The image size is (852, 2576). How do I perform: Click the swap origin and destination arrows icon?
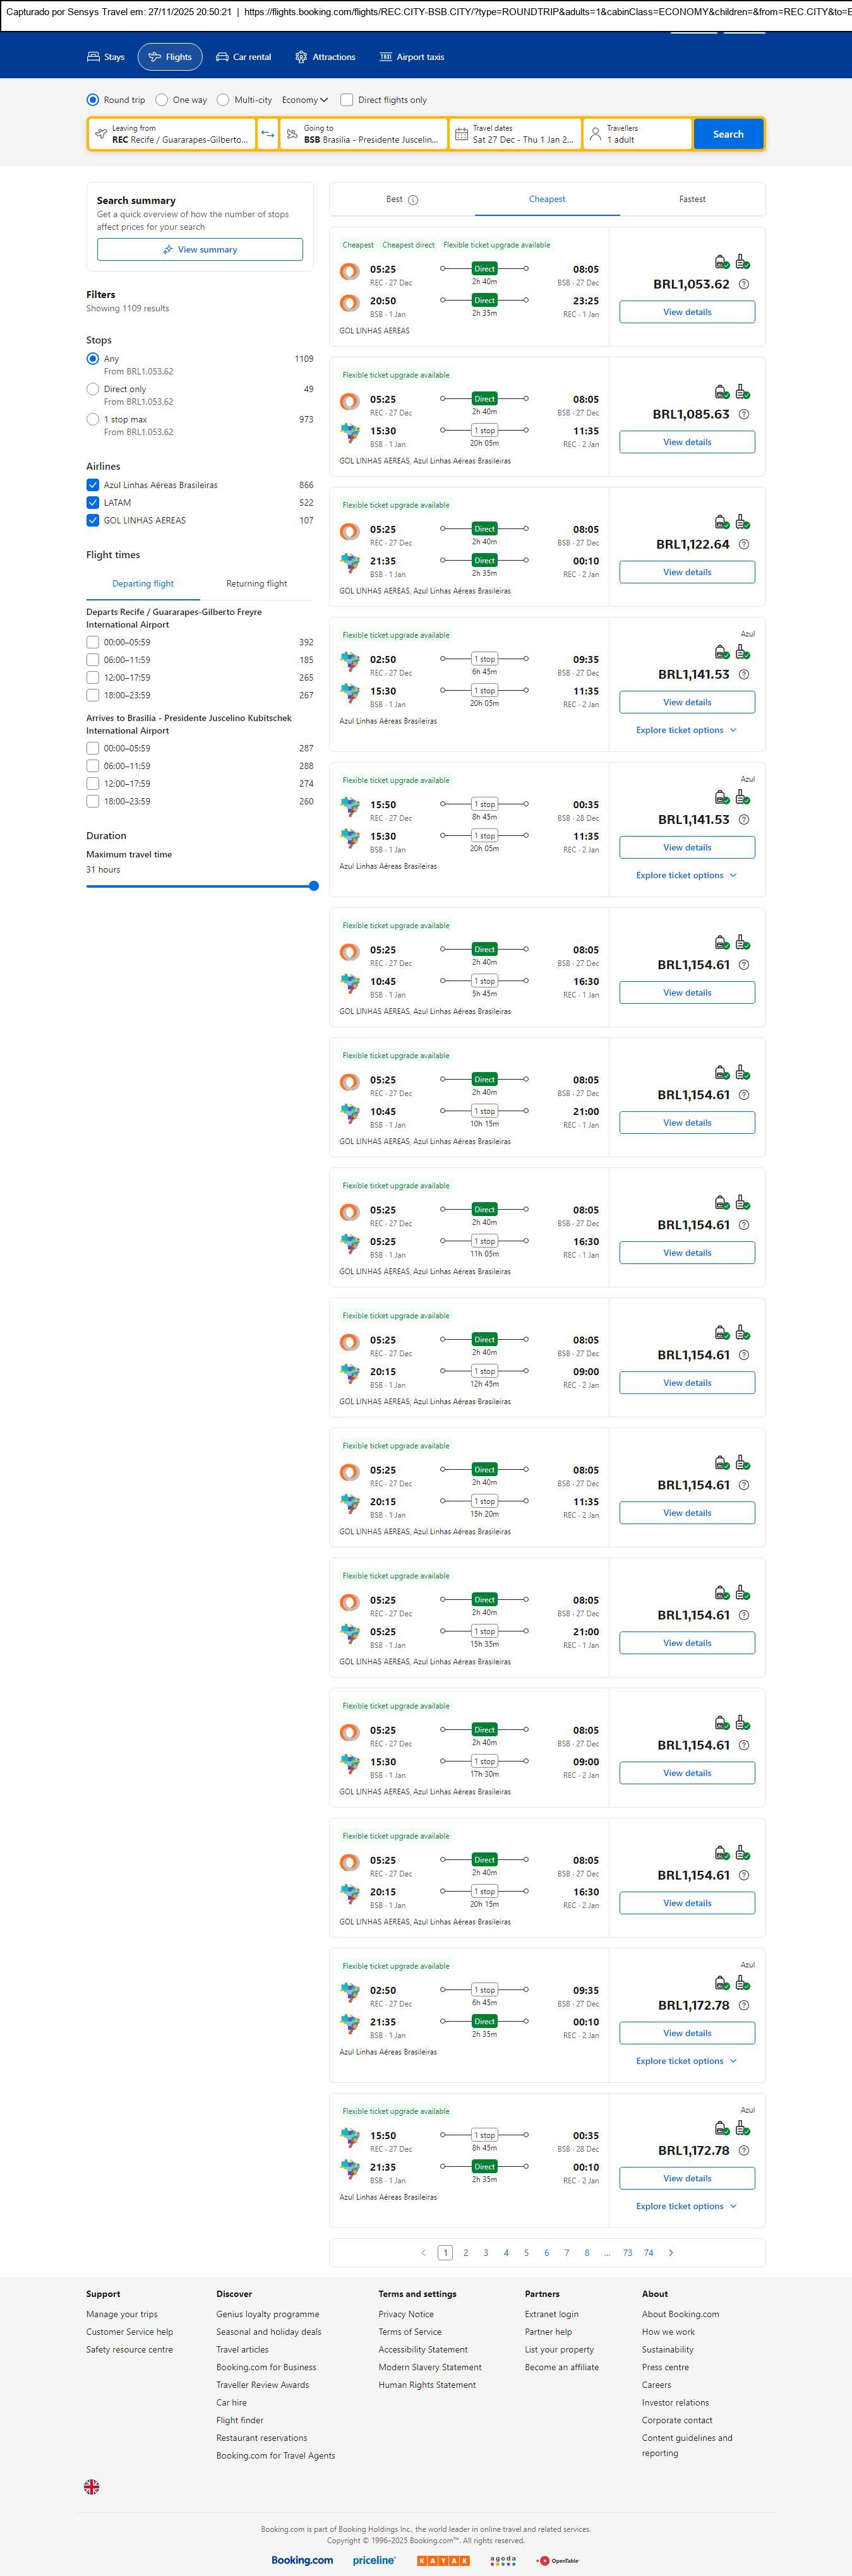point(267,134)
